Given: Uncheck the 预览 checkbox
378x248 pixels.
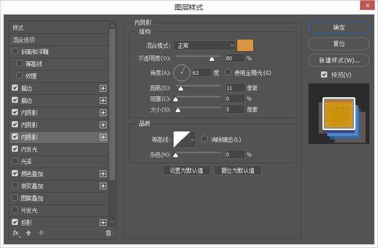Looking at the screenshot, I should 324,75.
